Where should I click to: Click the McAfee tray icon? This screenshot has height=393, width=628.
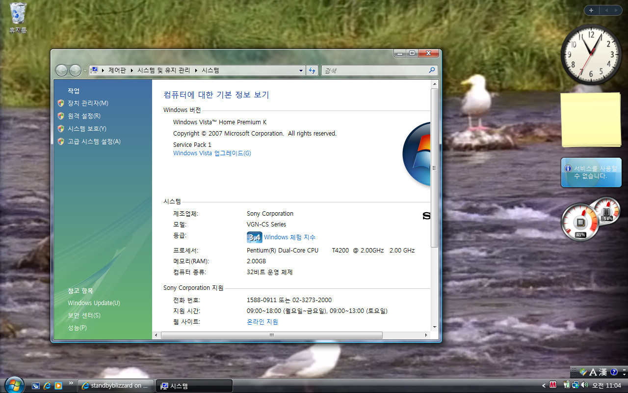(553, 385)
